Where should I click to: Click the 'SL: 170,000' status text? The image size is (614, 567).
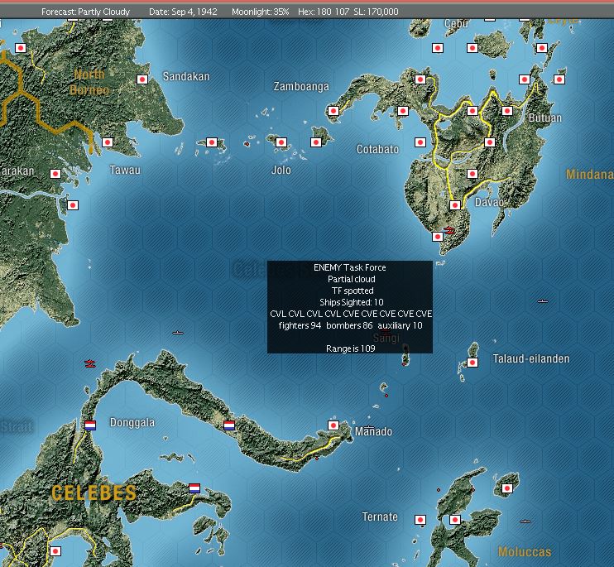pyautogui.click(x=376, y=12)
